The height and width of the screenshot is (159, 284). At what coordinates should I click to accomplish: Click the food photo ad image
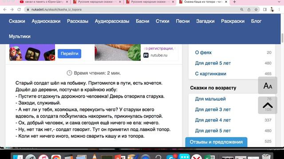click(118, 53)
